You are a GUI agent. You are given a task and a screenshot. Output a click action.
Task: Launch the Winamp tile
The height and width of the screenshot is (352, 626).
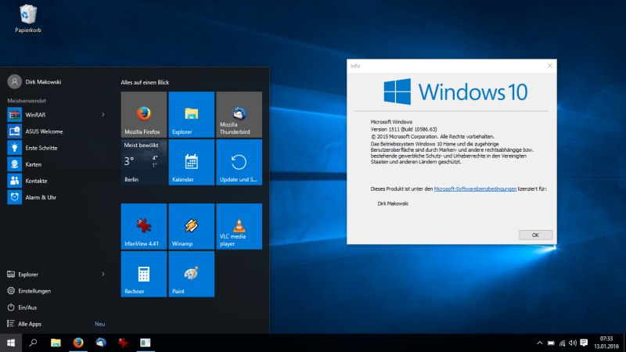(191, 226)
